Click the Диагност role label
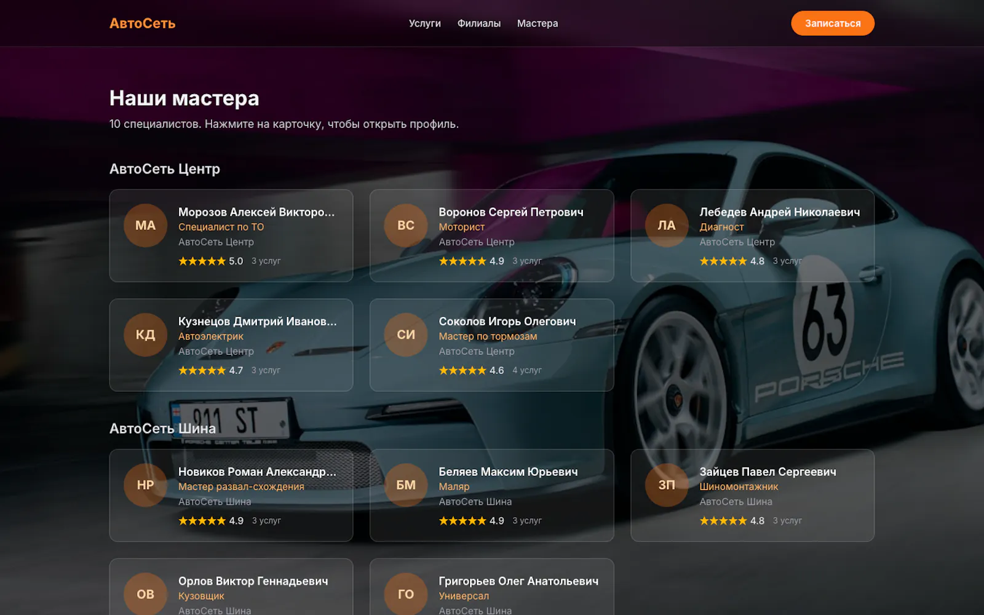Viewport: 984px width, 615px height. tap(721, 227)
